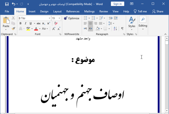This screenshot has height=114, width=169.
Task: Click the Borders icon
Action: (x=105, y=29)
